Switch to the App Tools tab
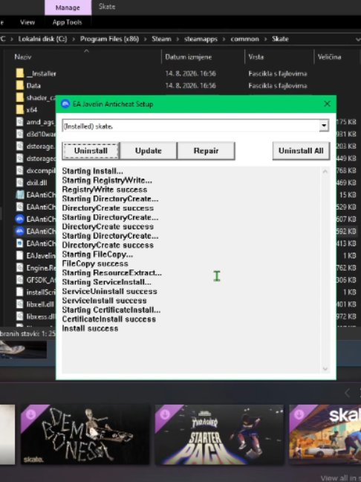Screen dimensions: 361x482 coord(68,22)
